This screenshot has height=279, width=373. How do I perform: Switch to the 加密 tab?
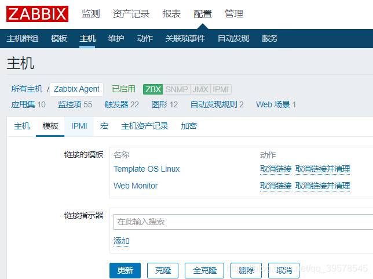coord(189,126)
